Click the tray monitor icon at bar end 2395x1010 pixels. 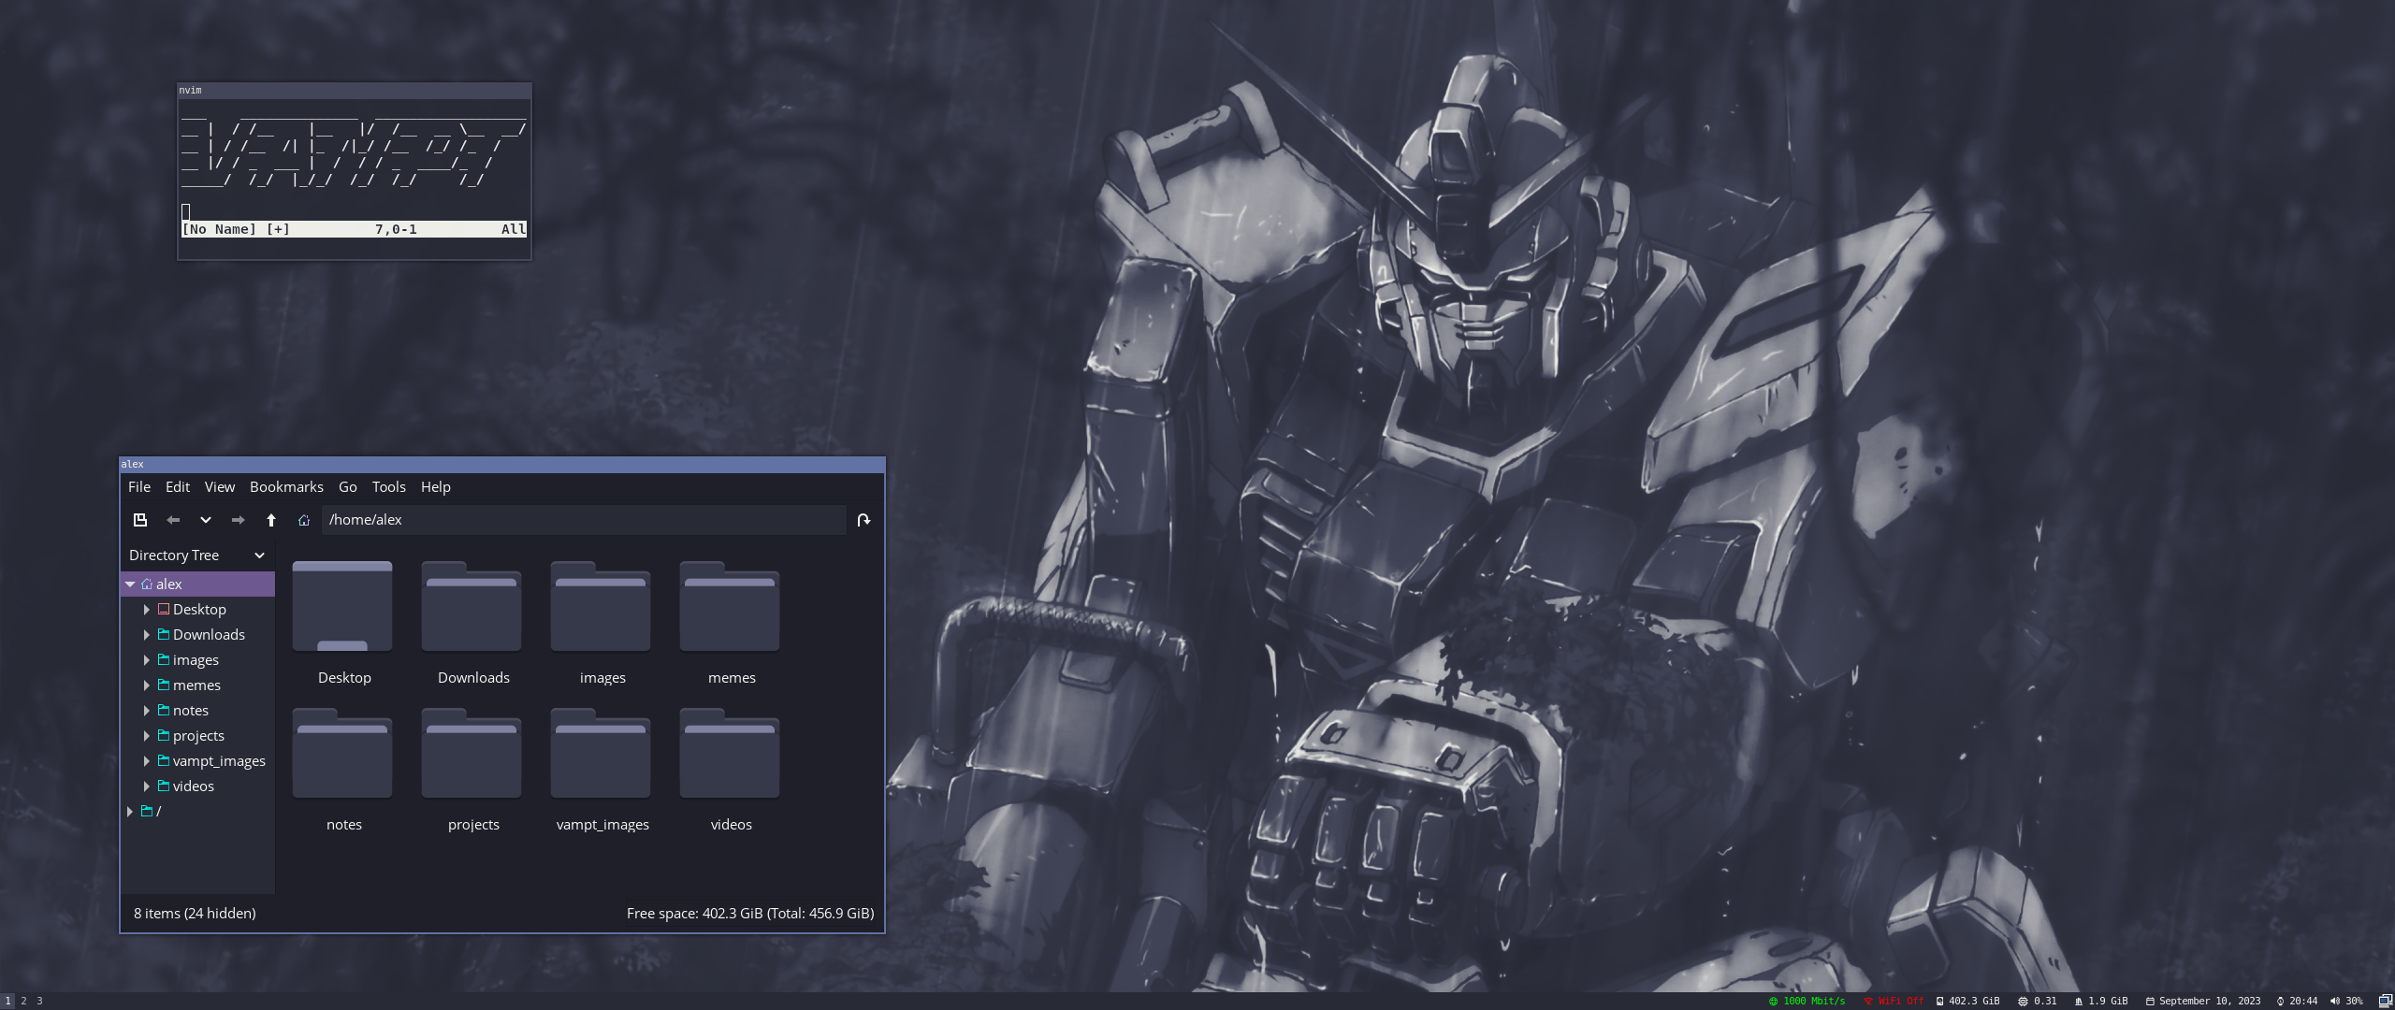pyautogui.click(x=2385, y=1001)
